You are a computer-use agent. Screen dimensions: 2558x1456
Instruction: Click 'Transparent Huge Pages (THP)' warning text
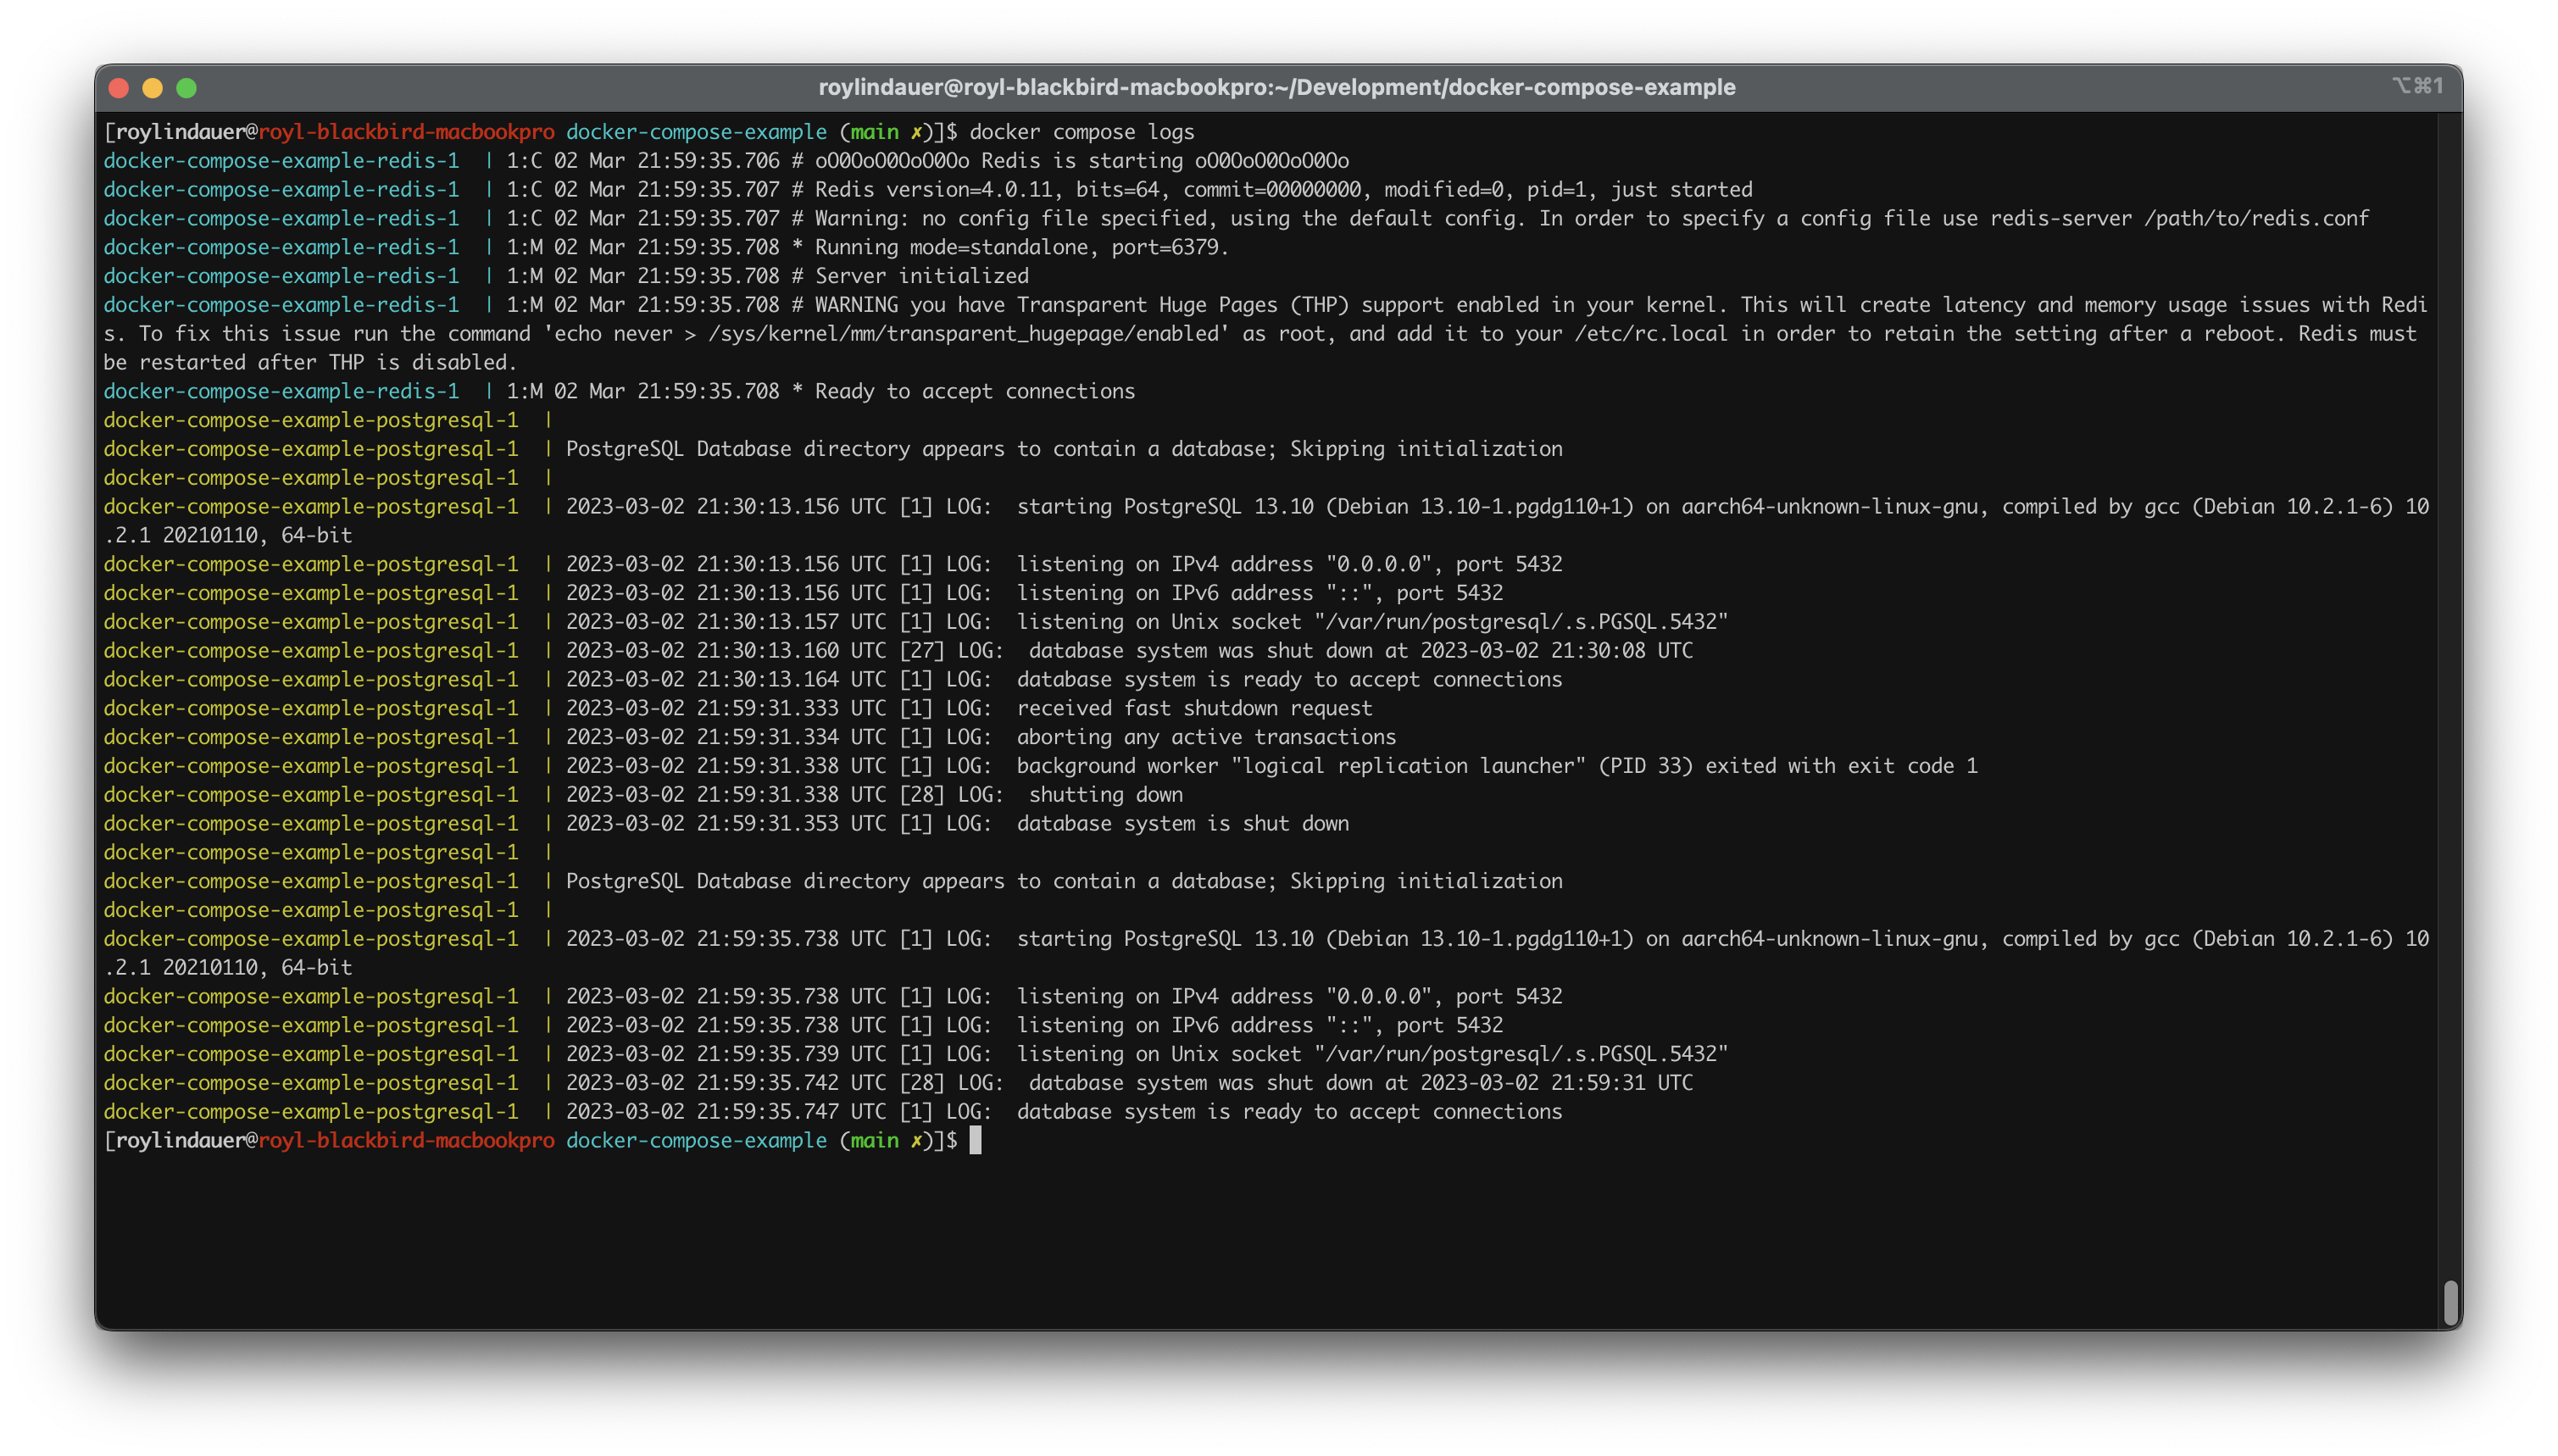(1183, 305)
